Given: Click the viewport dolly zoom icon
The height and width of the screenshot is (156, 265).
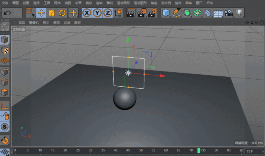Looking at the screenshot, I should [x=252, y=22].
